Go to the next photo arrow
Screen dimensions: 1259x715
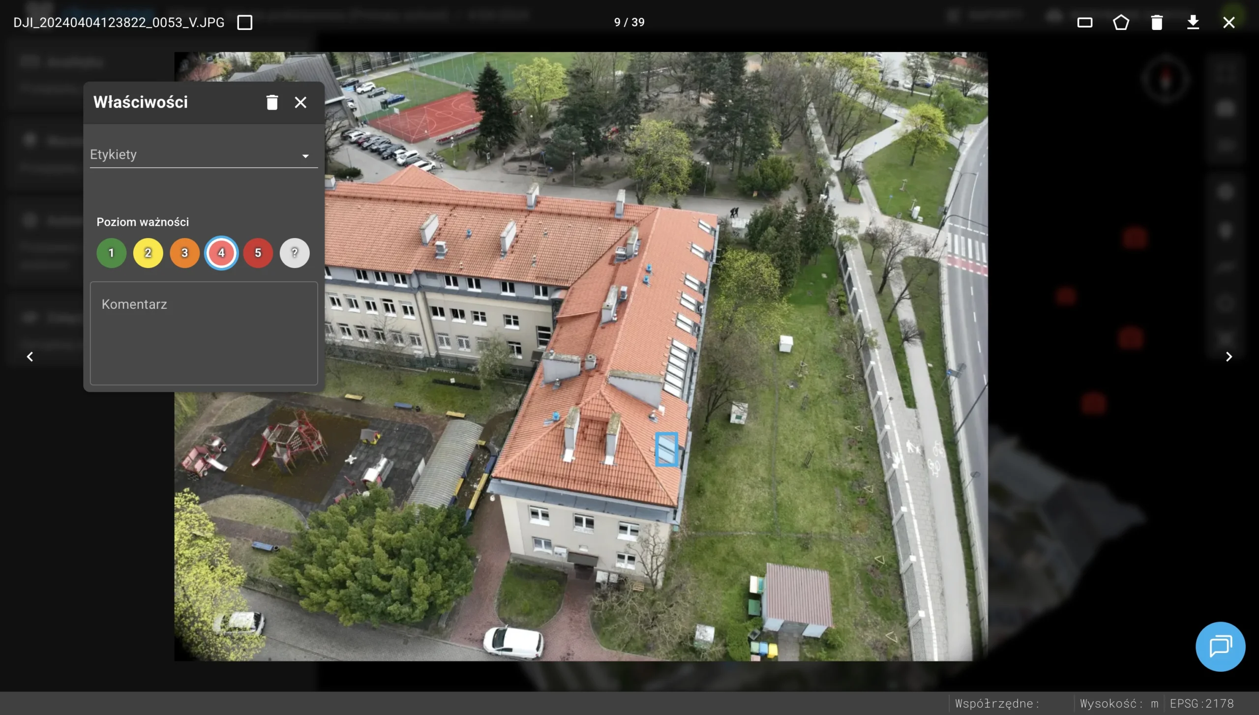coord(1229,357)
